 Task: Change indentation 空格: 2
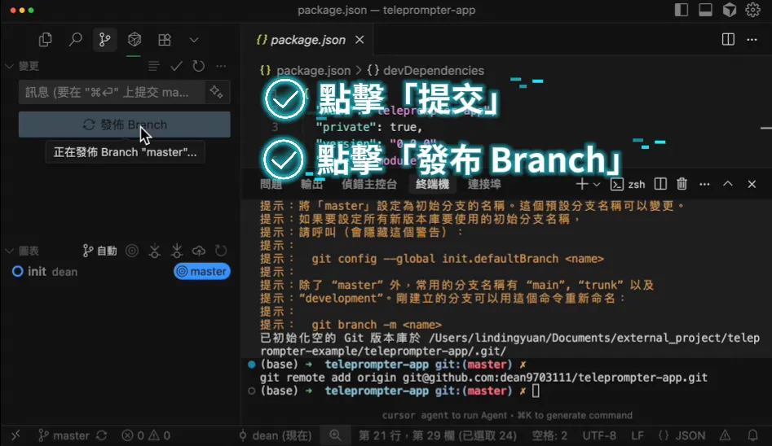[549, 435]
